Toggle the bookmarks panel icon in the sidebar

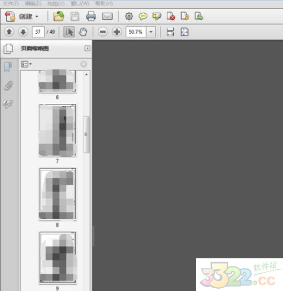point(8,67)
